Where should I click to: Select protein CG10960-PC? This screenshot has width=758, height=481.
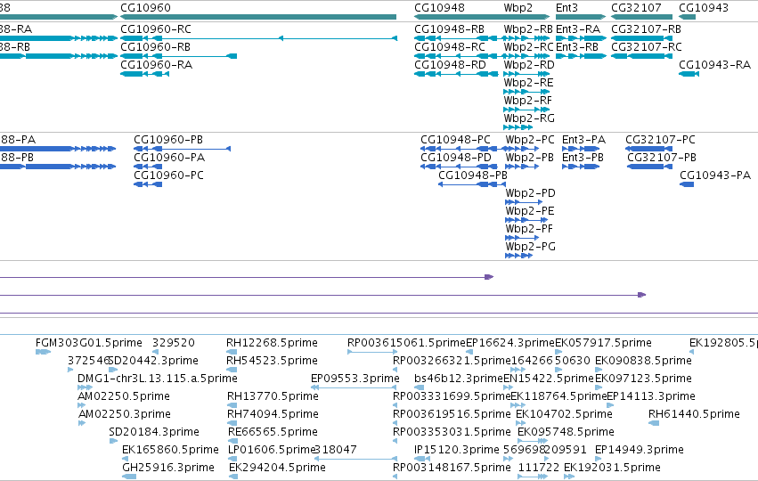click(x=168, y=175)
